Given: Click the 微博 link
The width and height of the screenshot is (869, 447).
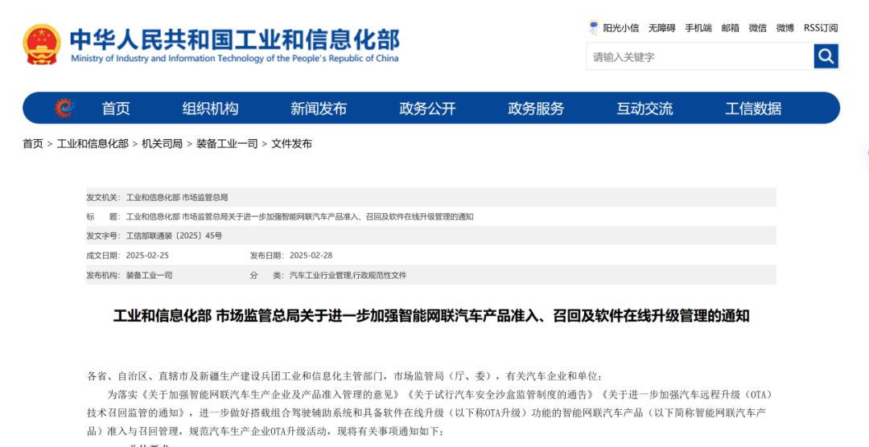Looking at the screenshot, I should pos(785,28).
